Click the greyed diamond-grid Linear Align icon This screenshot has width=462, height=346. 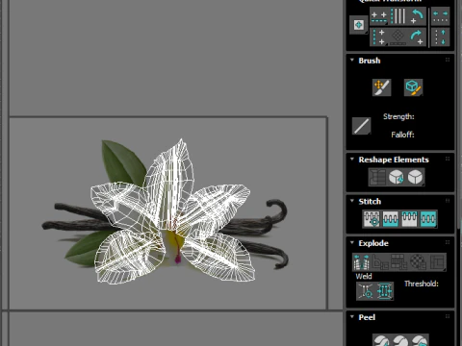398,37
